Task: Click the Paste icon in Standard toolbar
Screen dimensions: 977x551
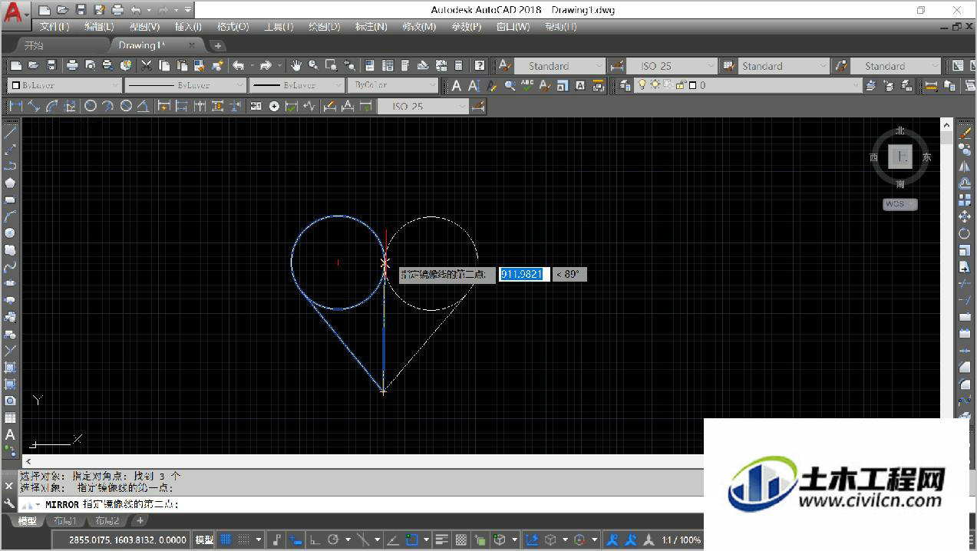Action: point(182,66)
